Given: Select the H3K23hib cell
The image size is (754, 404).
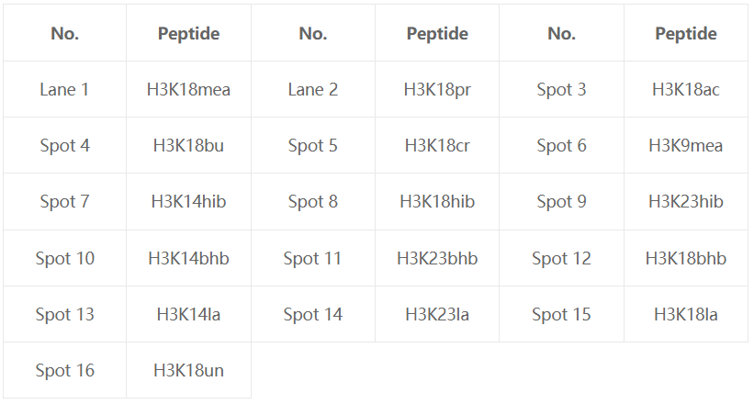Looking at the screenshot, I should point(686,201).
